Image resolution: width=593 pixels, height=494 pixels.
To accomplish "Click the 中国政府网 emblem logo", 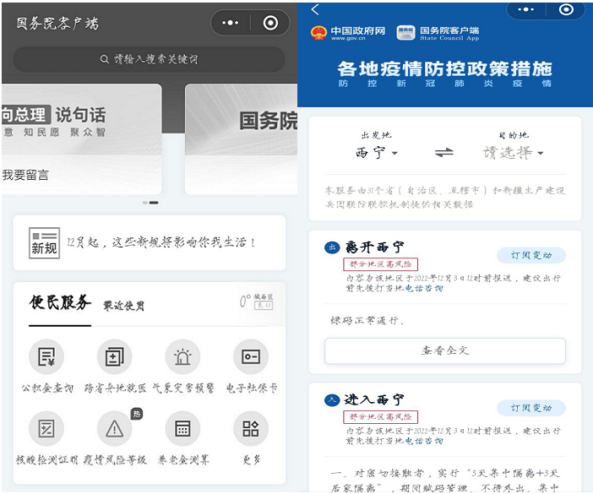I will pos(318,33).
